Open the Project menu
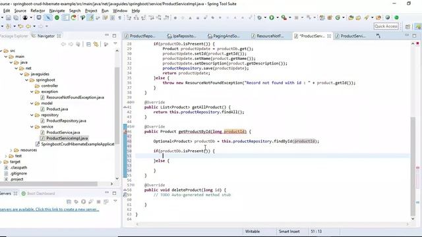This screenshot has width=422, height=237. pos(91,11)
